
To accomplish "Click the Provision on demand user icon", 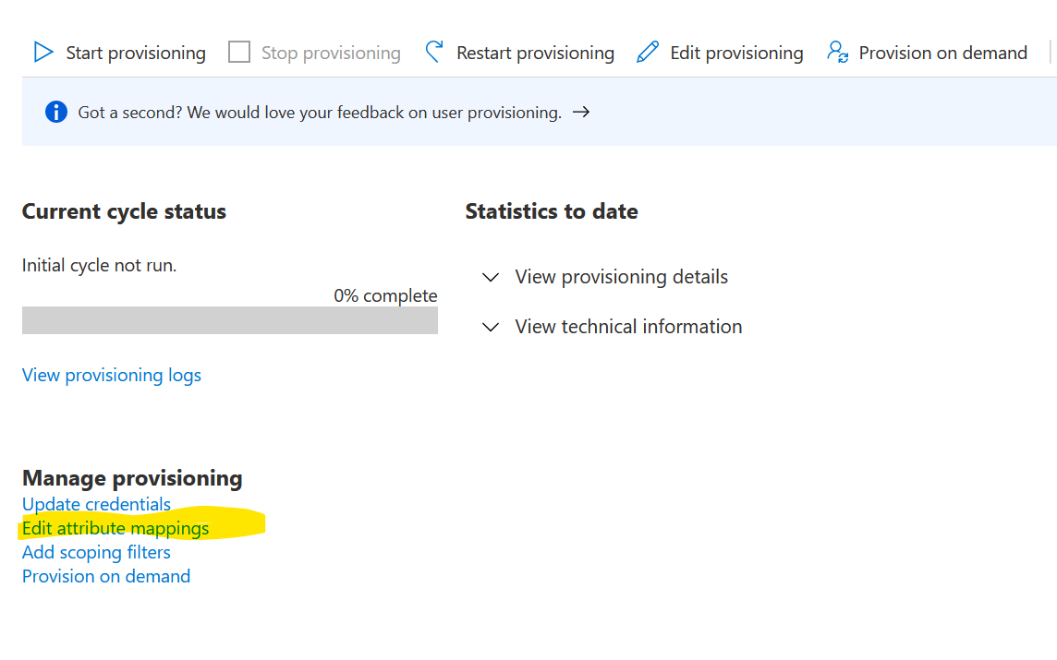I will click(837, 52).
